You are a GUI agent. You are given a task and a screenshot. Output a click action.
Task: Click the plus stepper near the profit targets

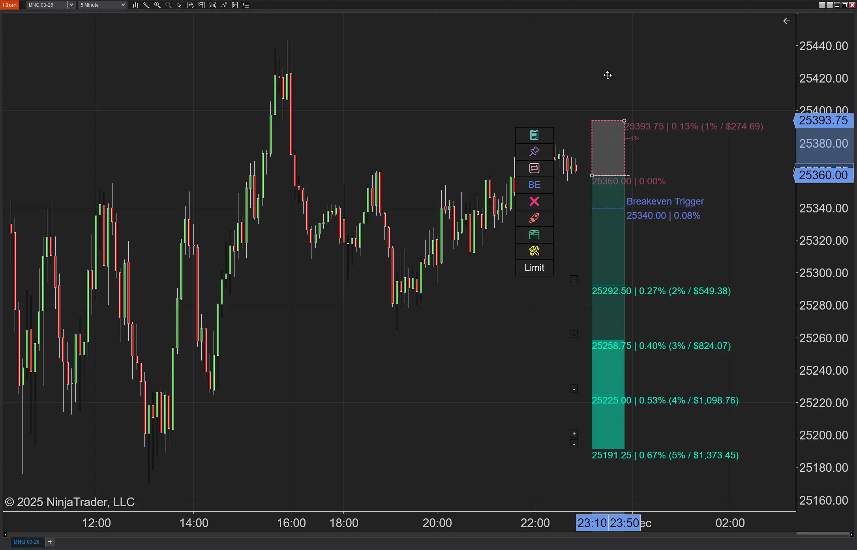pos(574,433)
